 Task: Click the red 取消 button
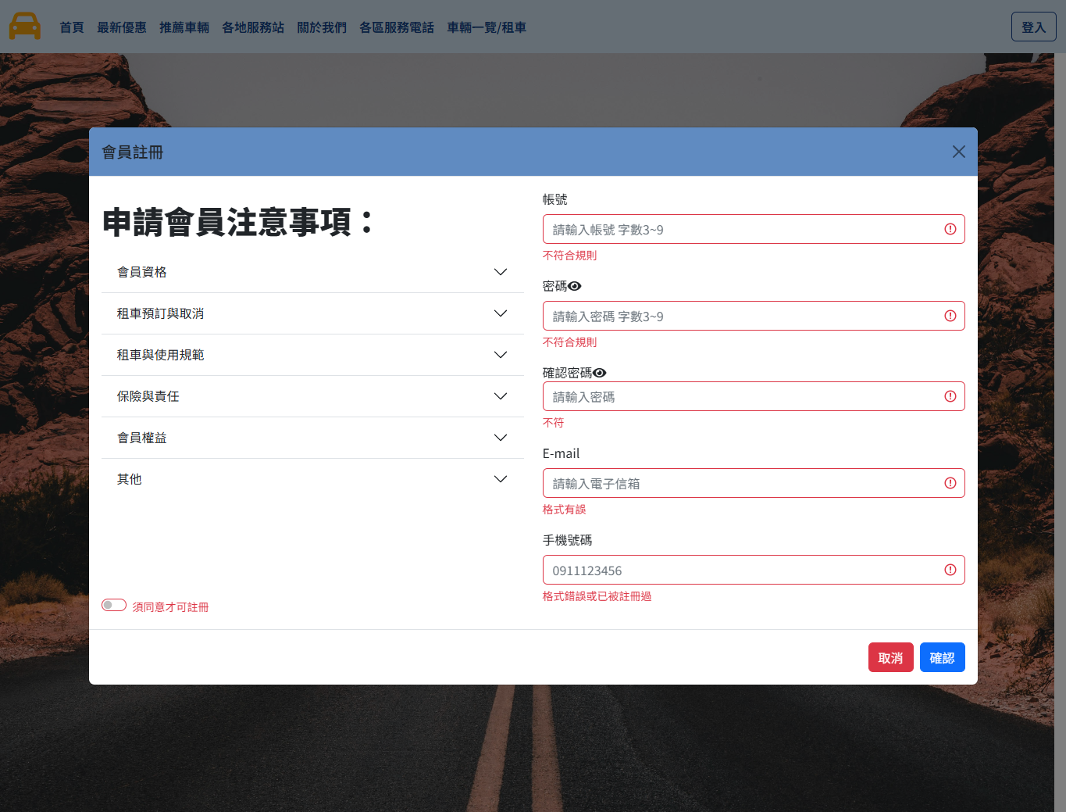click(x=890, y=657)
